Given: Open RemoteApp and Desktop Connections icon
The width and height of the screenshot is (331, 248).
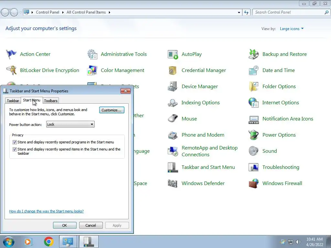Looking at the screenshot, I should (173, 151).
